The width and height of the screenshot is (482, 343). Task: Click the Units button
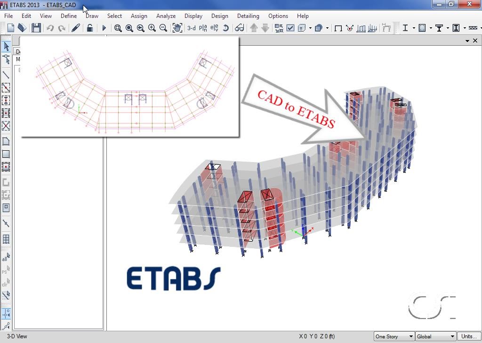click(469, 336)
